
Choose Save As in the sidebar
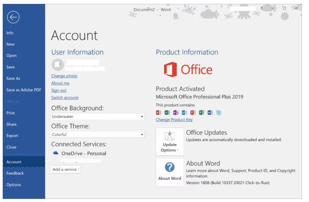click(13, 79)
